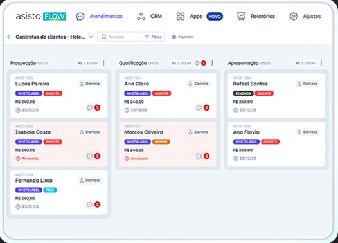Click Daniela assignee on Ana Clara card

pyautogui.click(x=199, y=84)
